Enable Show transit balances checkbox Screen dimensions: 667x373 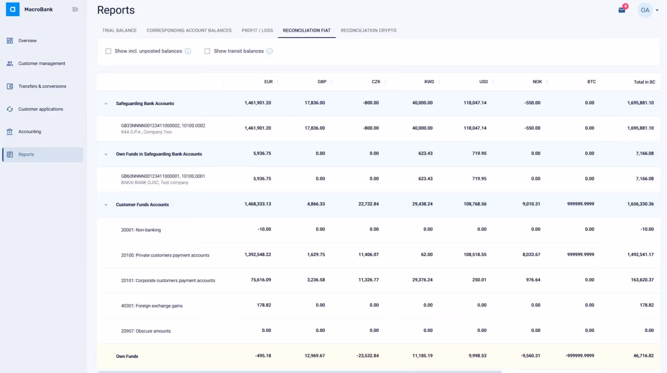click(207, 51)
